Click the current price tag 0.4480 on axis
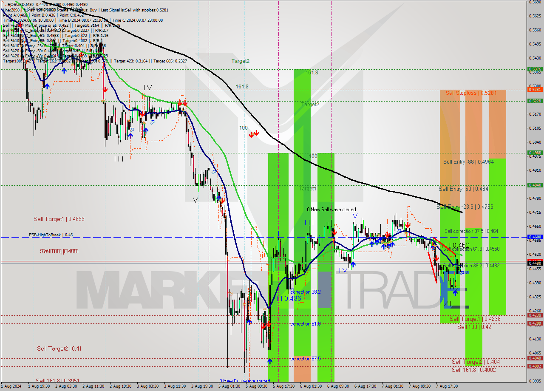 pos(534,263)
